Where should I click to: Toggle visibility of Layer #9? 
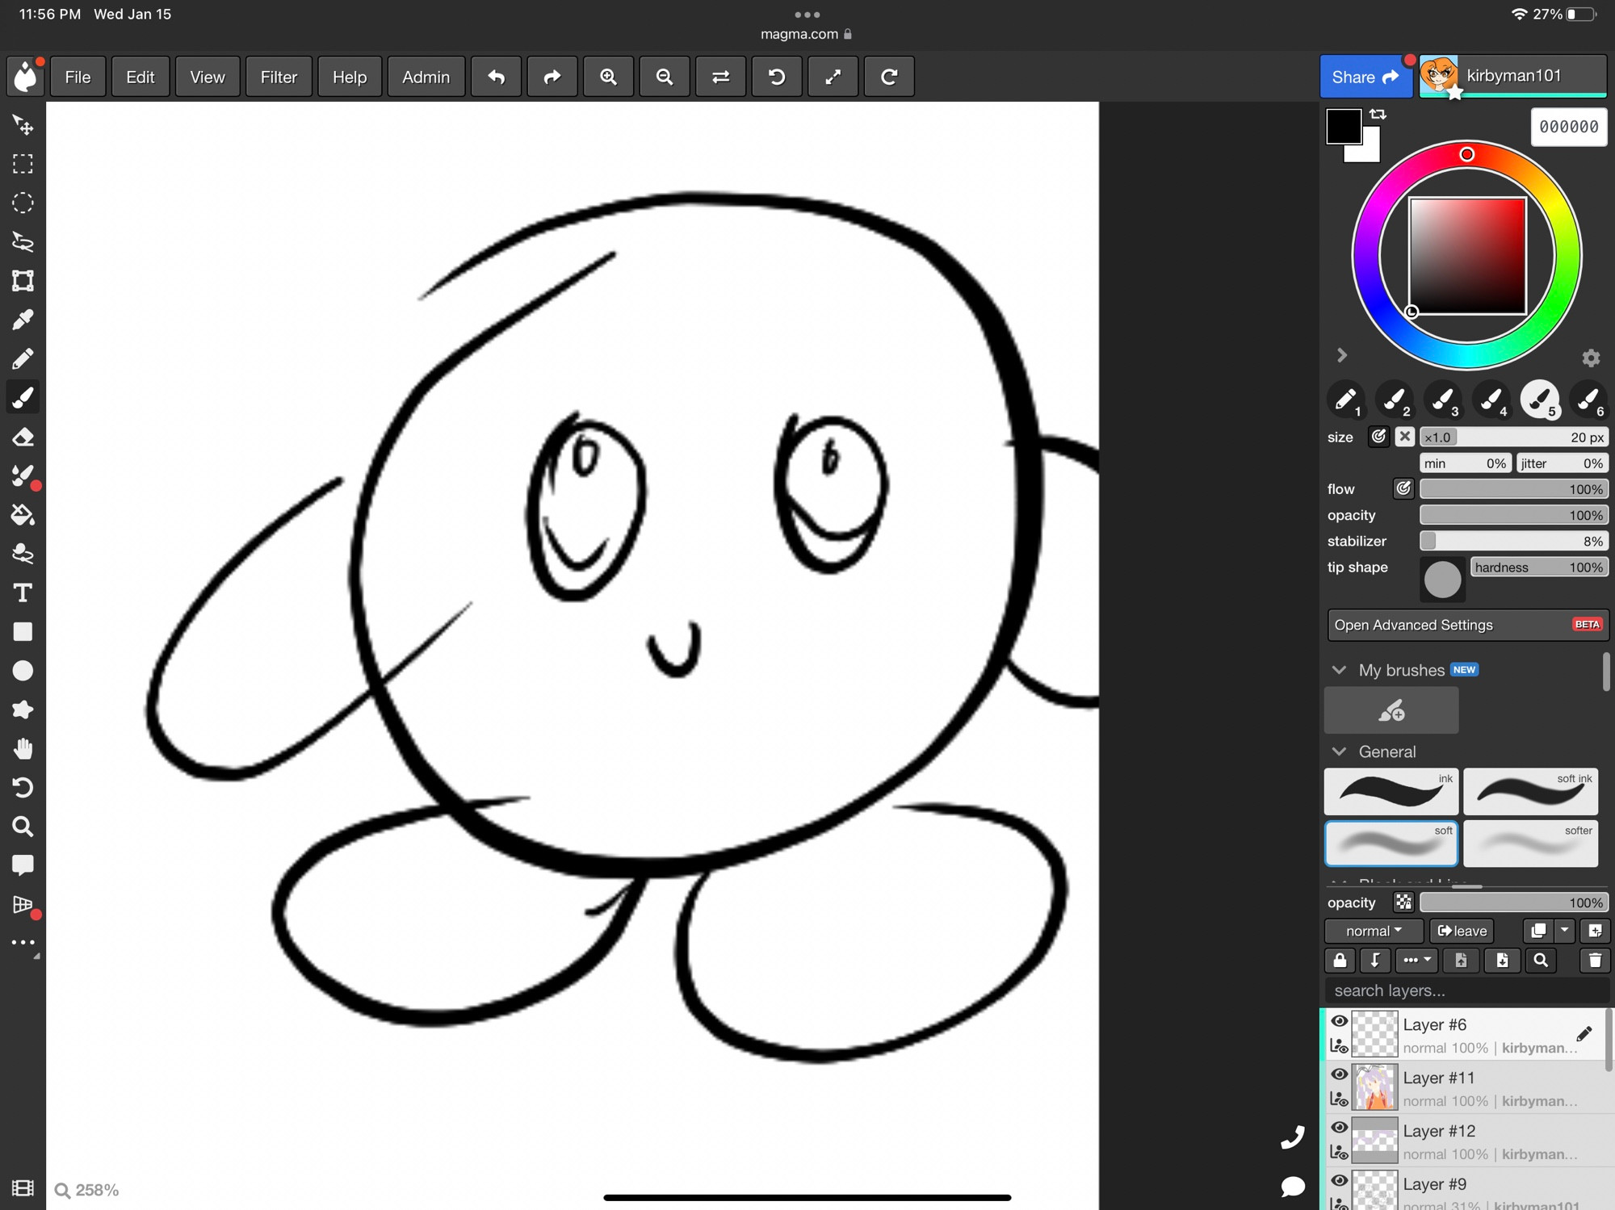click(1339, 1181)
